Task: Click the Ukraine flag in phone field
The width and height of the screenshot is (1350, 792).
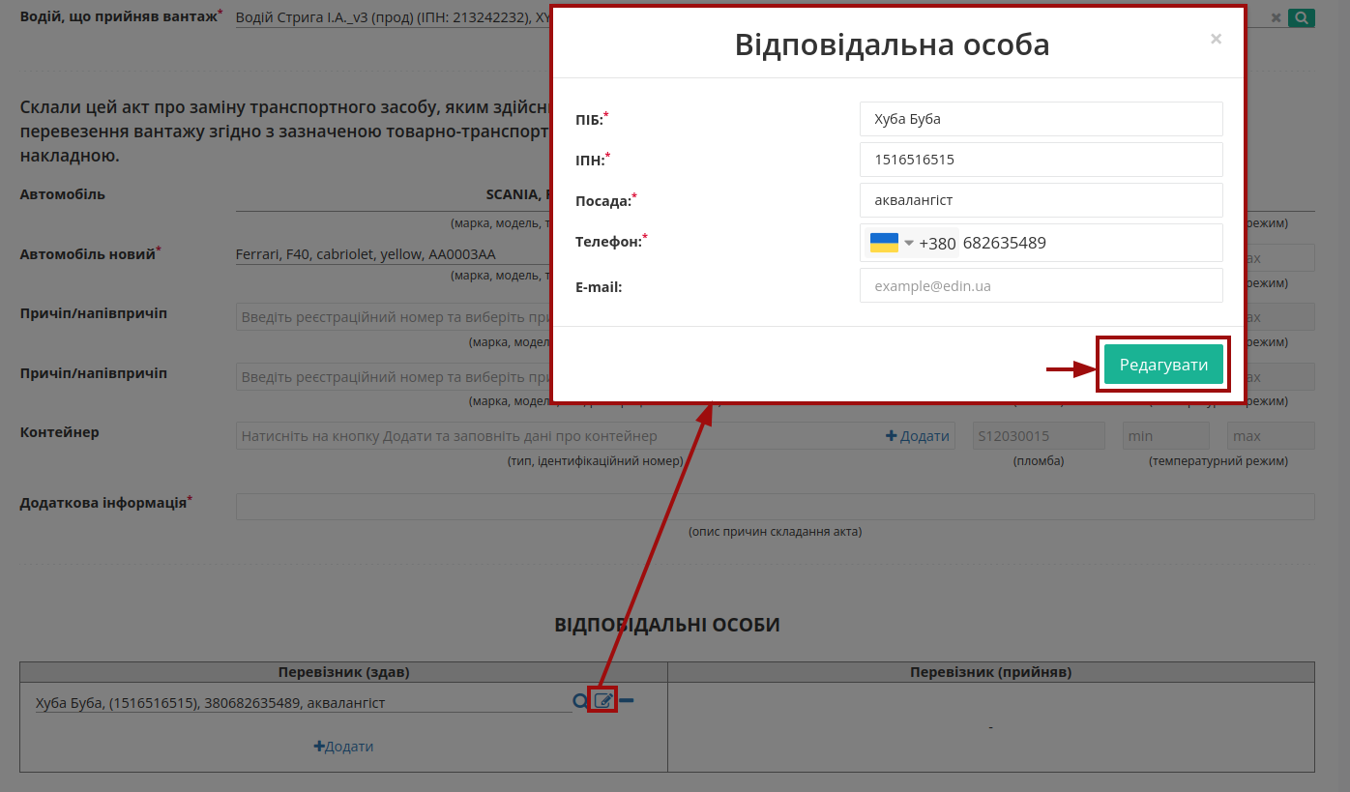Action: (884, 243)
